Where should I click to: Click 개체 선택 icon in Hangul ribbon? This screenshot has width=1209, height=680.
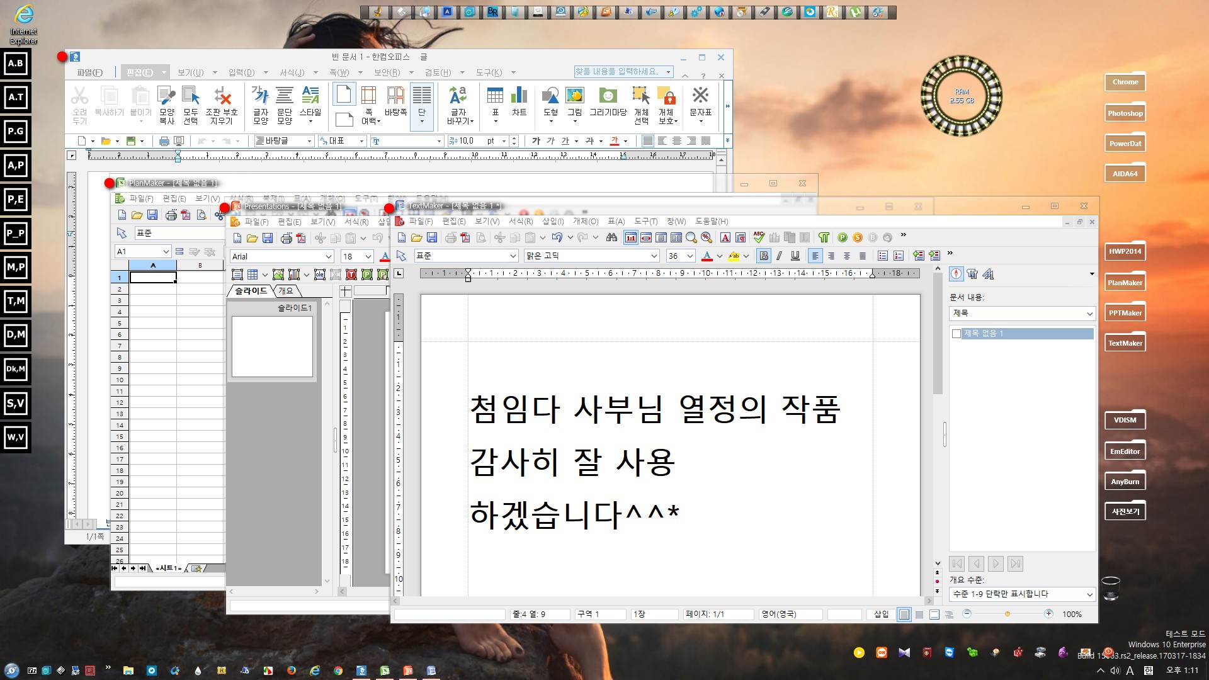641,105
